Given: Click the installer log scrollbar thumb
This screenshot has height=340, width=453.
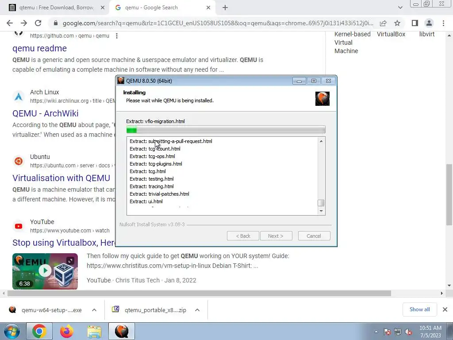Looking at the screenshot, I should click(321, 203).
